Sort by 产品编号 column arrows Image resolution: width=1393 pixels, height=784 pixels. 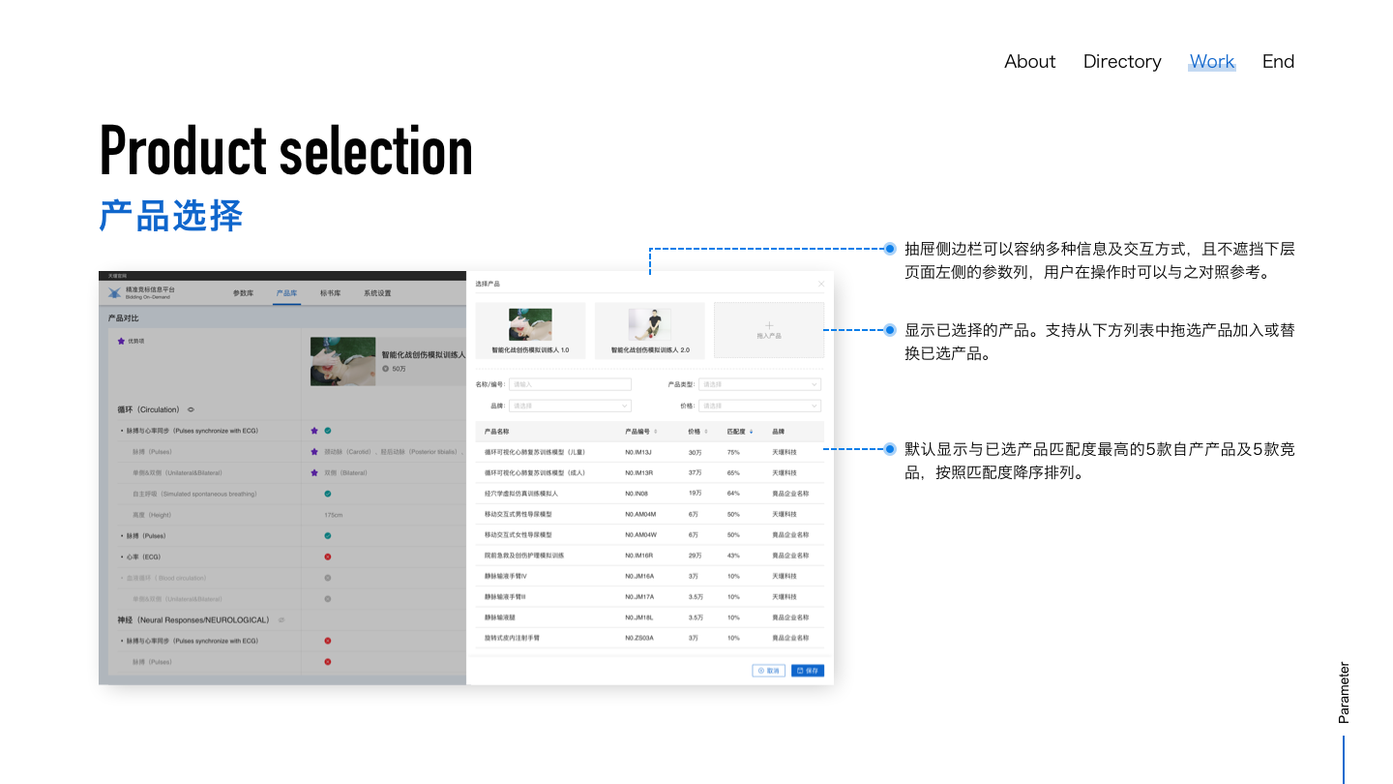(x=656, y=431)
